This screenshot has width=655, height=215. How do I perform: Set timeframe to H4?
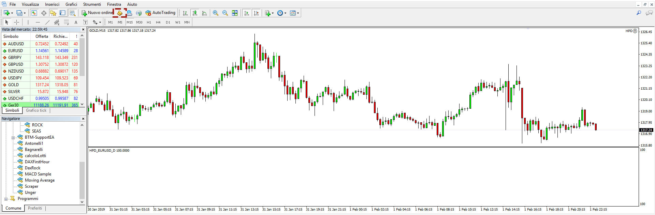click(x=158, y=22)
